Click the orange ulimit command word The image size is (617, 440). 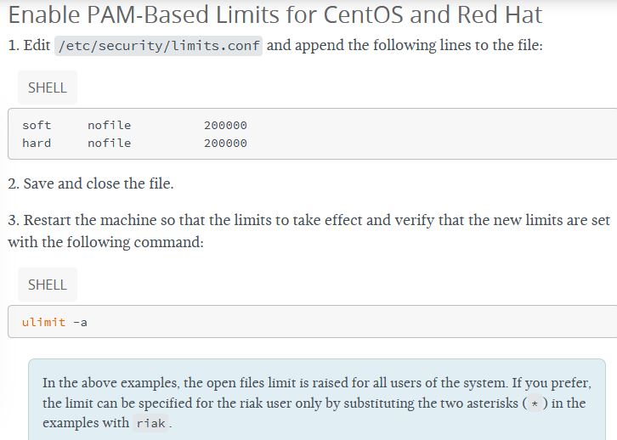(x=43, y=322)
